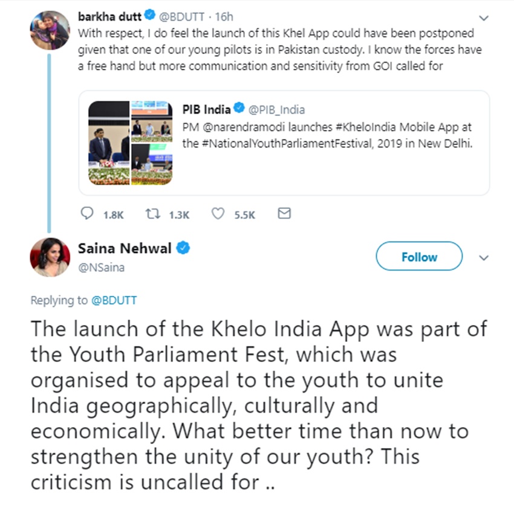Expand the options chevron on Barkha's tweet
Screen dimensions: 514x505
(x=483, y=18)
